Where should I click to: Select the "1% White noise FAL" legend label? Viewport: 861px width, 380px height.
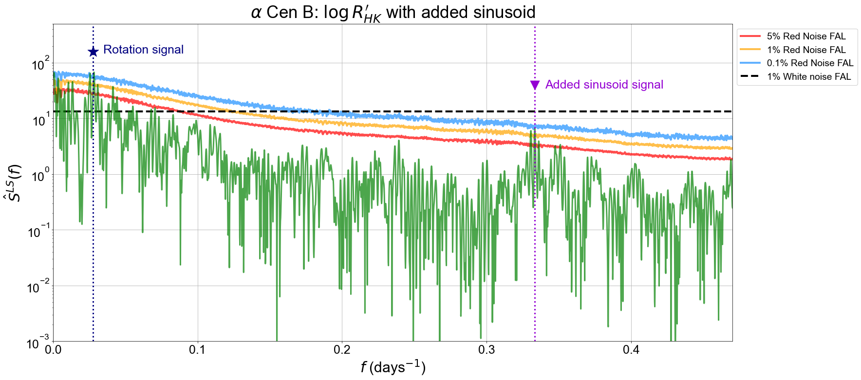pyautogui.click(x=809, y=76)
